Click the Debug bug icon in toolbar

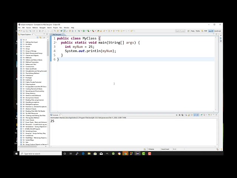click(79, 31)
